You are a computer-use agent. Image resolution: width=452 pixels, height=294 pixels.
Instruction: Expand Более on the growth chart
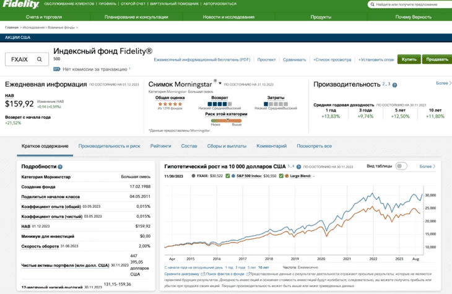pyautogui.click(x=427, y=166)
